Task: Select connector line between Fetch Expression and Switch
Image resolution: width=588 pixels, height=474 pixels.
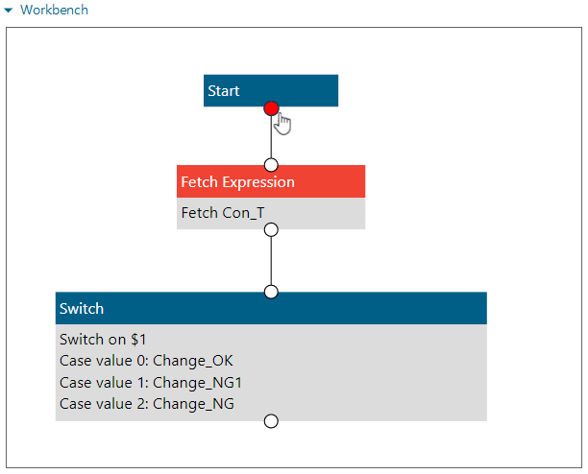Action: [x=271, y=261]
